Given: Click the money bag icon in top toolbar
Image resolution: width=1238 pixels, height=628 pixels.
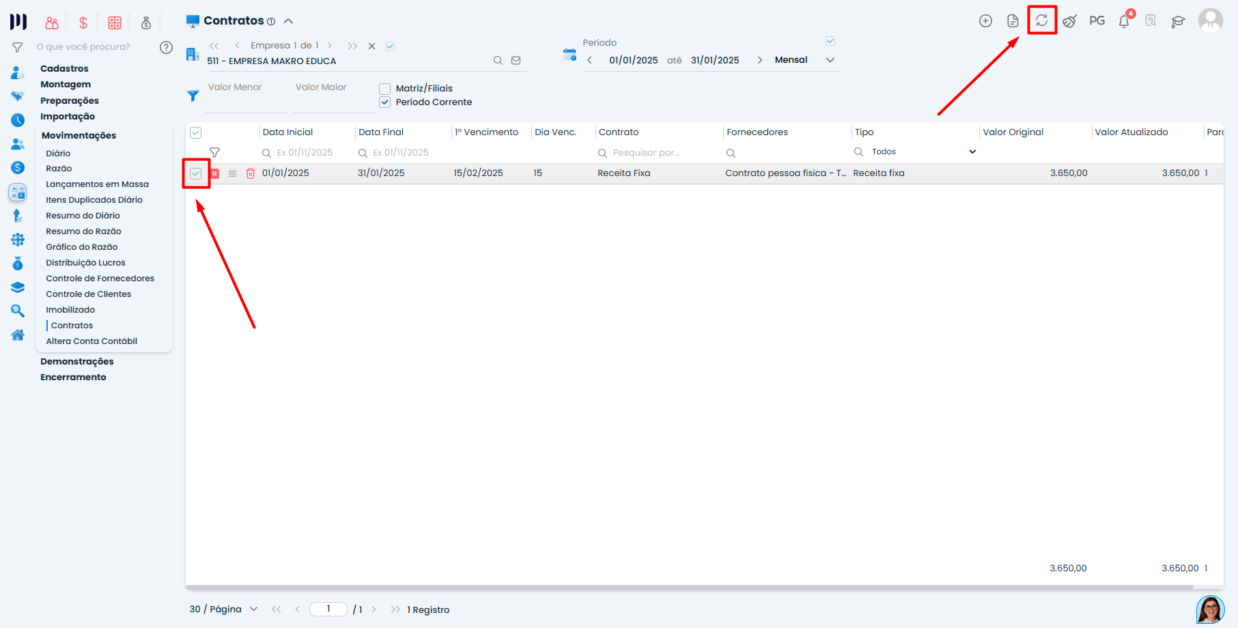Looking at the screenshot, I should pyautogui.click(x=146, y=23).
